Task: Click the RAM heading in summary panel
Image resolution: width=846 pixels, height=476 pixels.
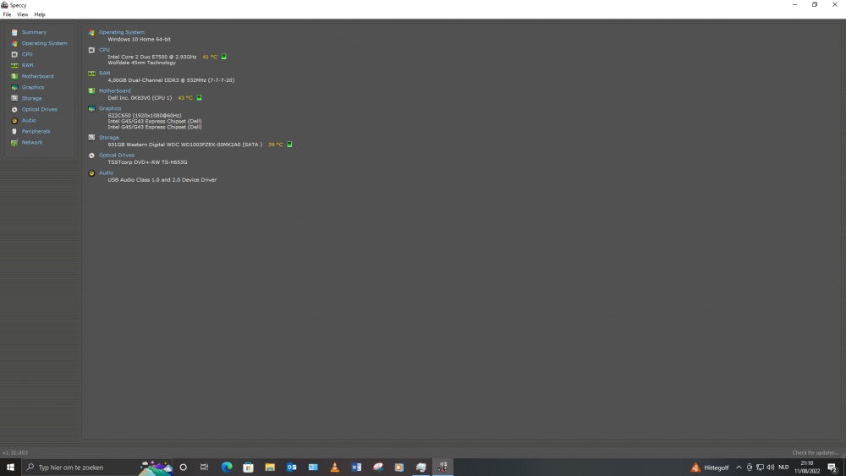Action: [104, 74]
